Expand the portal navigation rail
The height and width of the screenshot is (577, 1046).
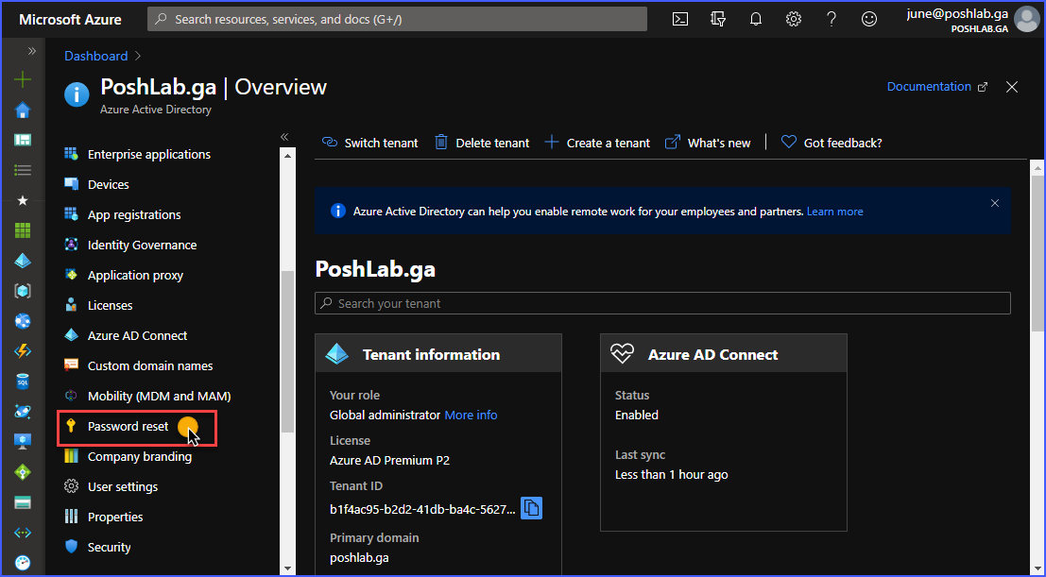31,51
